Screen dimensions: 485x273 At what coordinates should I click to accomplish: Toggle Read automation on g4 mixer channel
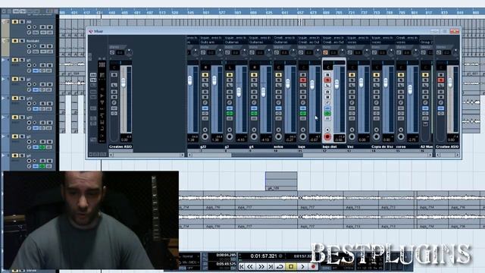click(254, 92)
